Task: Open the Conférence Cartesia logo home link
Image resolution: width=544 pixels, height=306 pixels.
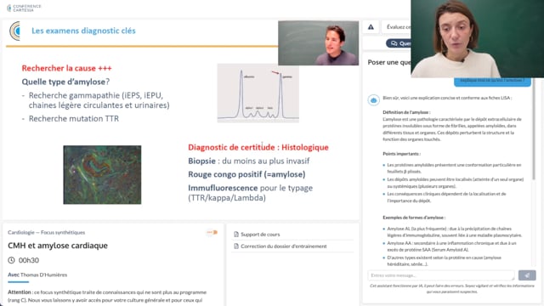Action: [24, 8]
